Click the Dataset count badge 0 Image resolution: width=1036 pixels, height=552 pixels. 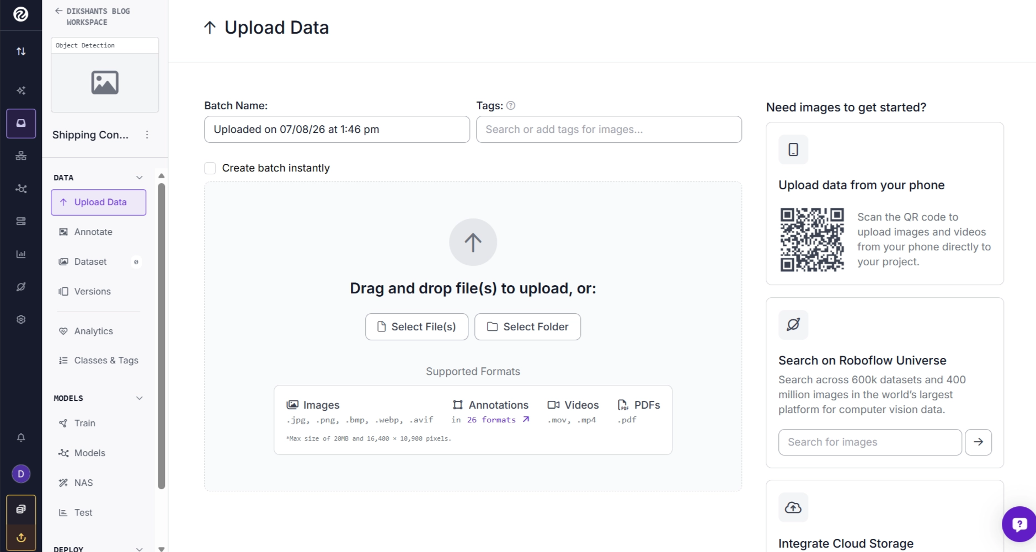[x=136, y=262]
